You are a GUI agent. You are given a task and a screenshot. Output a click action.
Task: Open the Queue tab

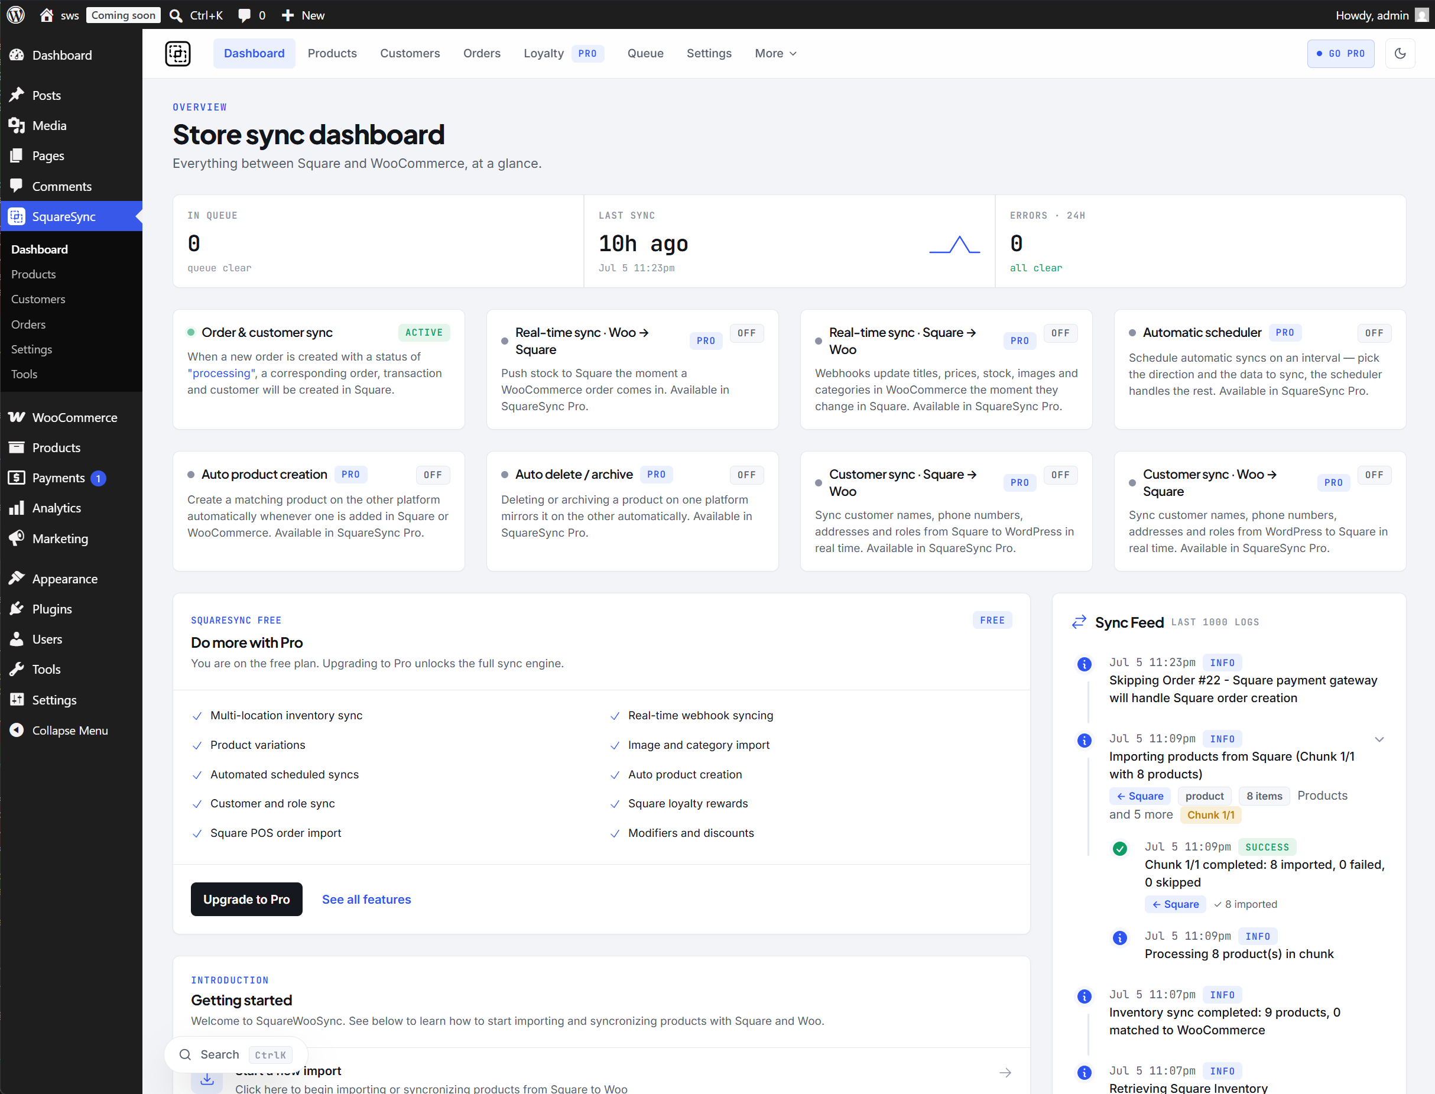645,53
